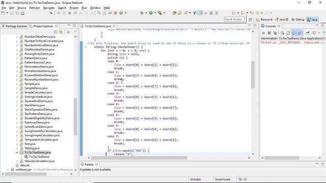Click the Run External Tools icon
This screenshot has height=183, width=326.
[x=160, y=13]
